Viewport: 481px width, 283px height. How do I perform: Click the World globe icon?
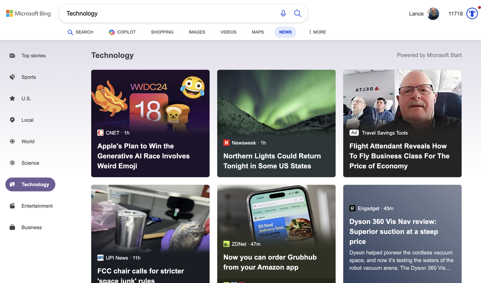click(12, 141)
